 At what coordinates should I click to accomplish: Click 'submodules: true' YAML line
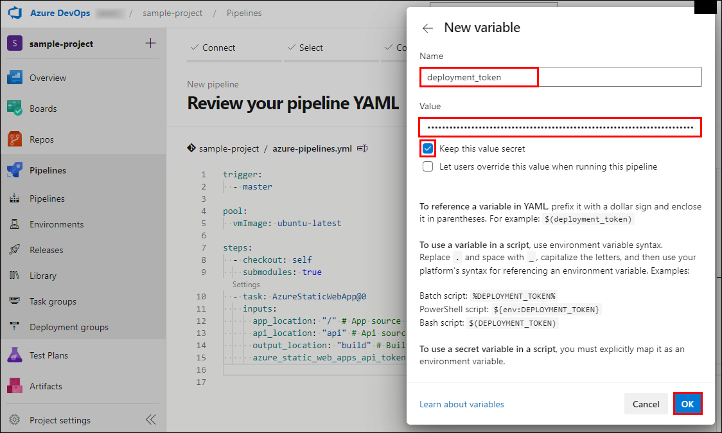coord(282,272)
